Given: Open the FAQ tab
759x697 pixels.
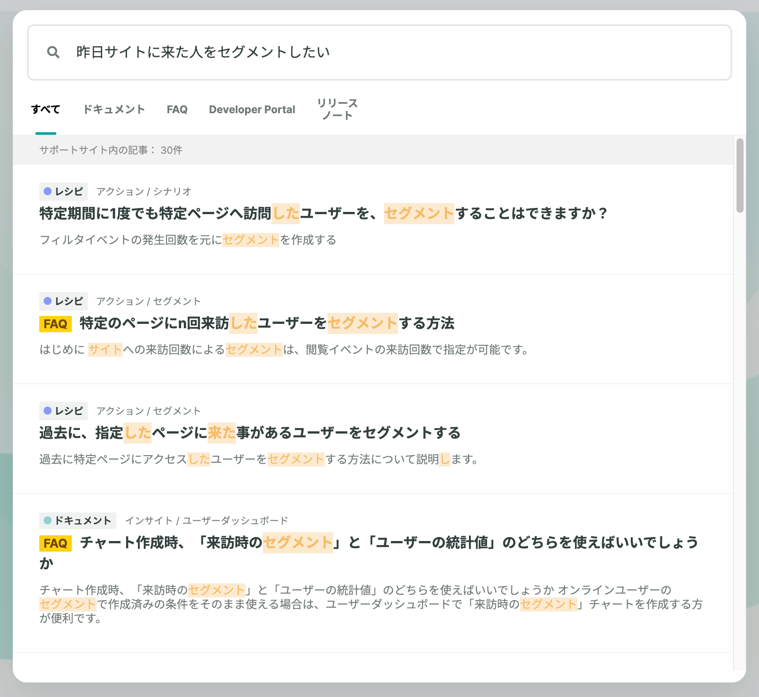Looking at the screenshot, I should tap(177, 109).
